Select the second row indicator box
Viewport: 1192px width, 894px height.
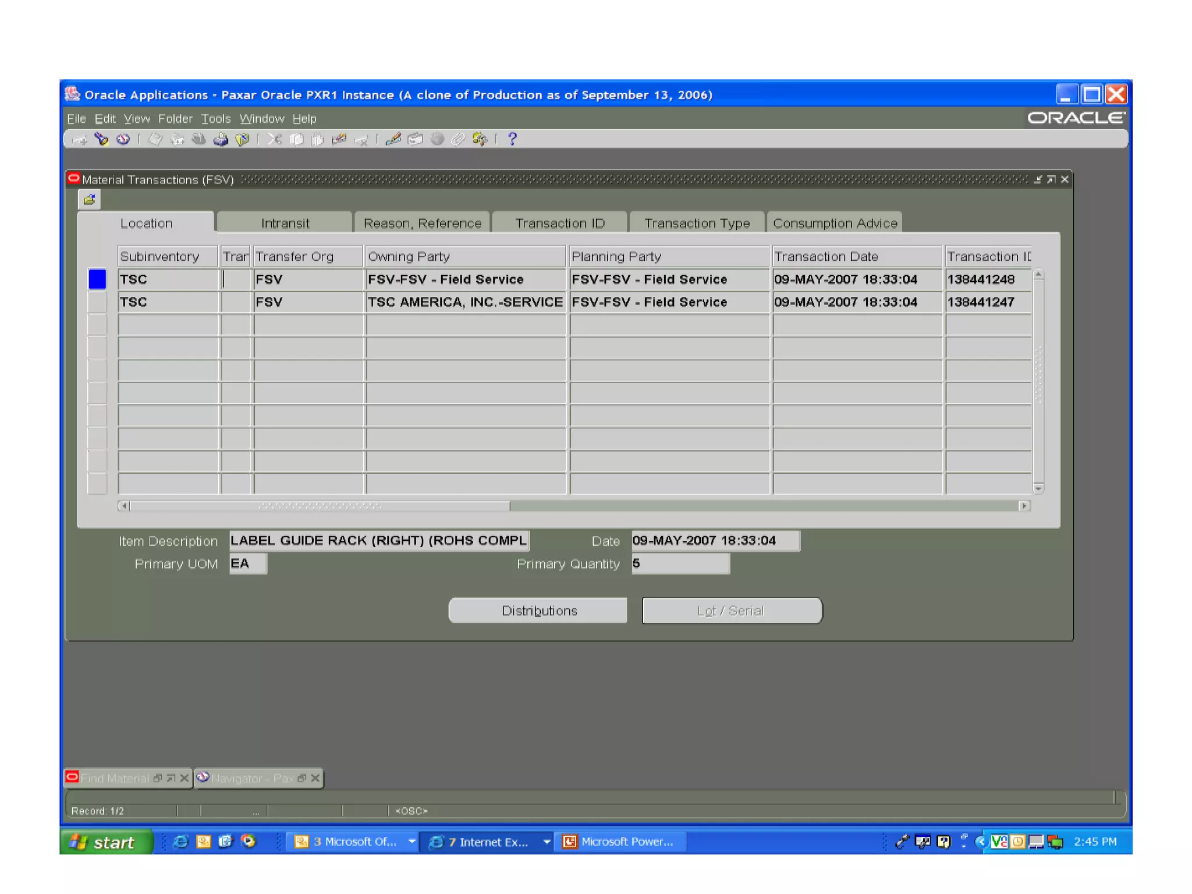click(x=97, y=301)
